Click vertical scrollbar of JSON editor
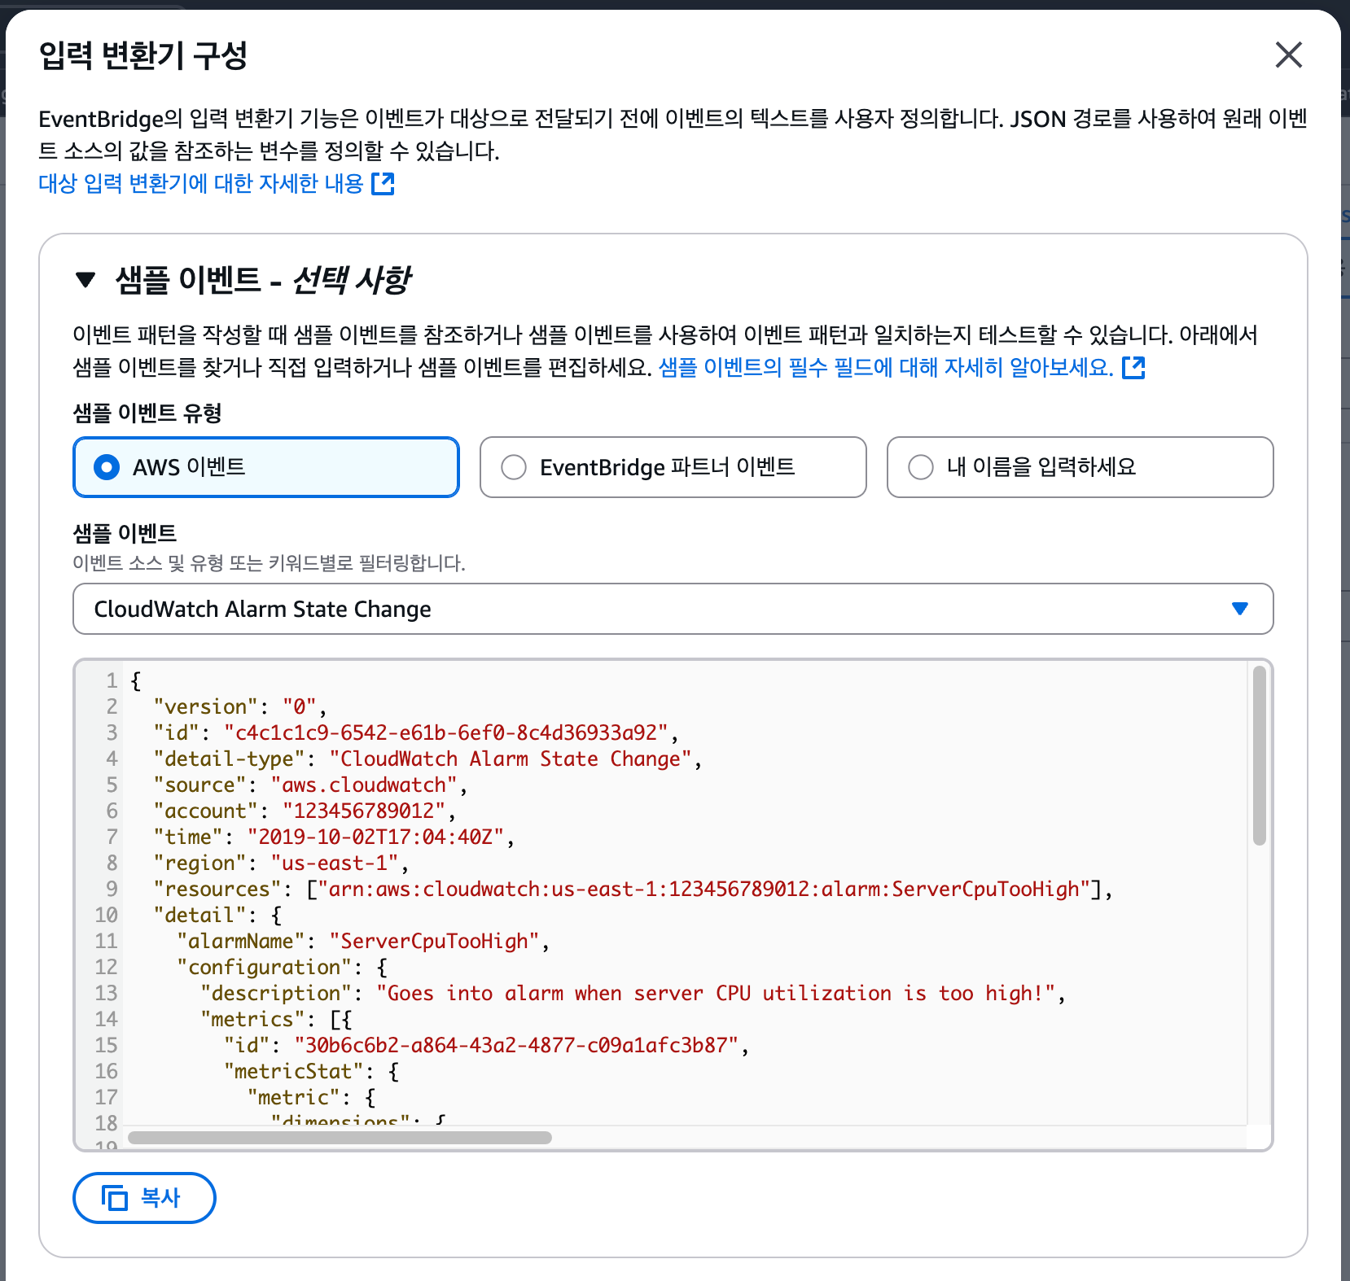Screen dimensions: 1350x1281 [1260, 755]
